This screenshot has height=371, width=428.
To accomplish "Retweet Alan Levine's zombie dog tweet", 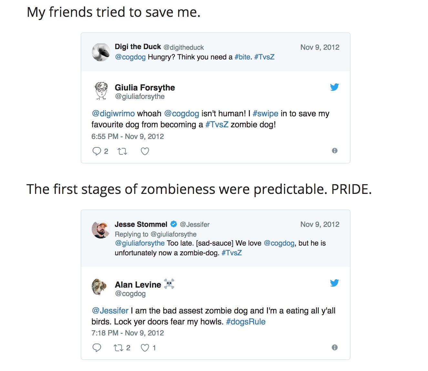I will click(118, 348).
